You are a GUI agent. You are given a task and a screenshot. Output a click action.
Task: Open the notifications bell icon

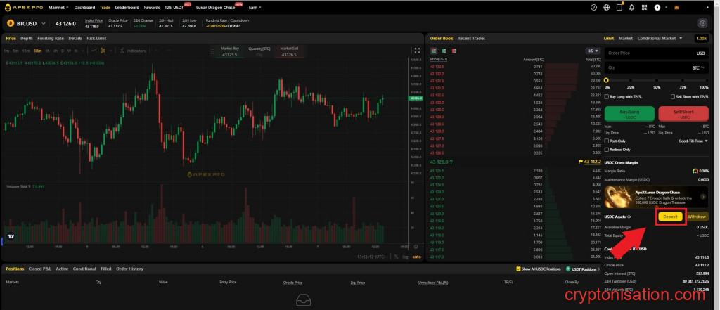[x=633, y=8]
